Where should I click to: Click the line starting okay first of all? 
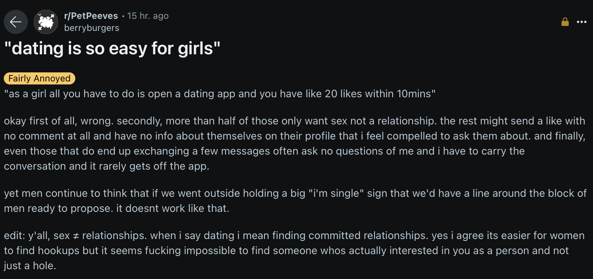[295, 121]
